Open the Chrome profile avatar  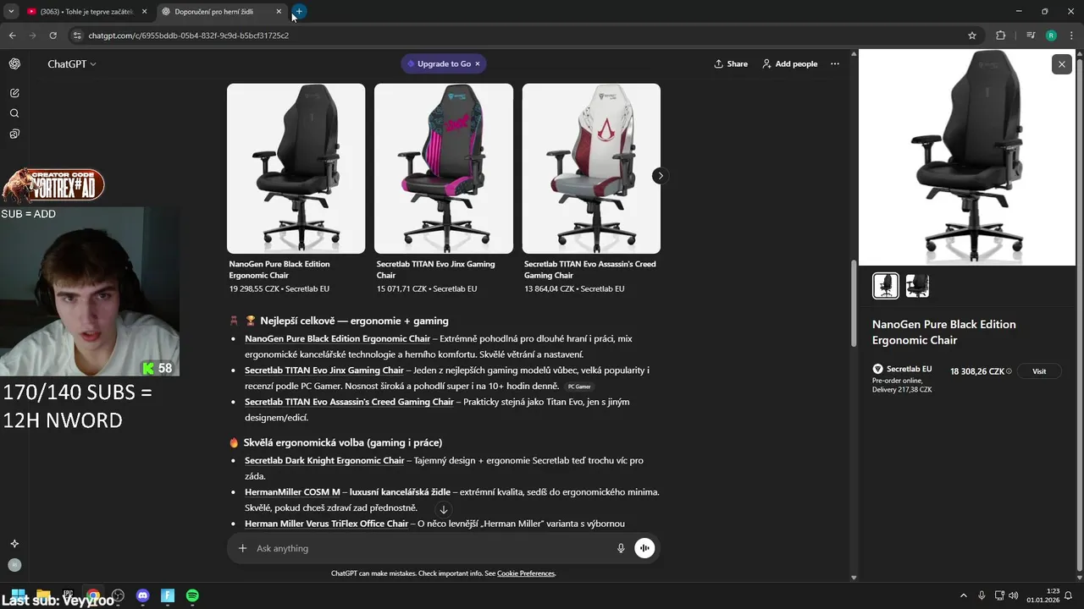point(1051,36)
